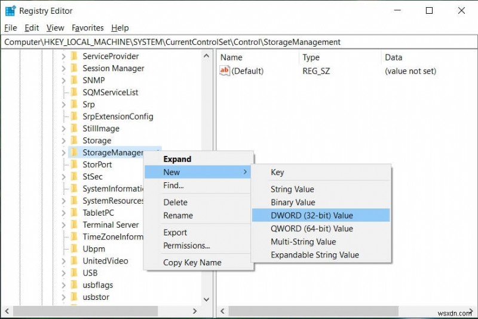478x319 pixels.
Task: Click the usbstor folder icon
Action: [x=74, y=297]
